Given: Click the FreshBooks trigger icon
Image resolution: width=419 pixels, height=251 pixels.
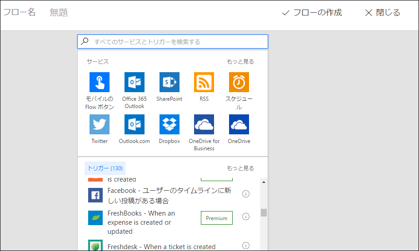Looking at the screenshot, I should point(95,218).
